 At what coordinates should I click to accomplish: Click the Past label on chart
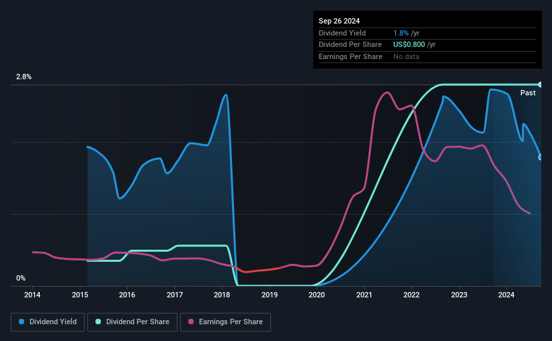528,93
